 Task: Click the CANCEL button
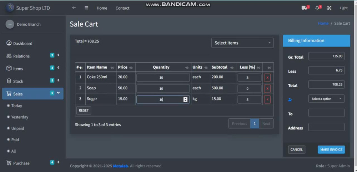[297, 149]
